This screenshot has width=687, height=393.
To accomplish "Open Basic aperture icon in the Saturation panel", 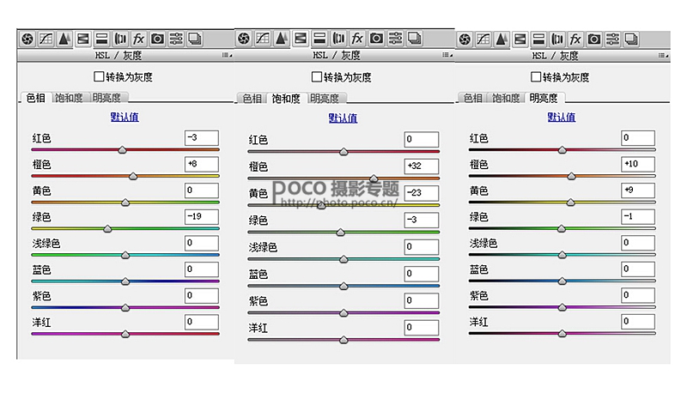I will (244, 39).
